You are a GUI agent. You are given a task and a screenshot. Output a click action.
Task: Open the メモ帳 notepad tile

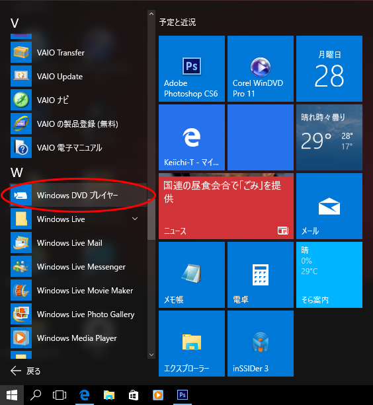pyautogui.click(x=192, y=275)
